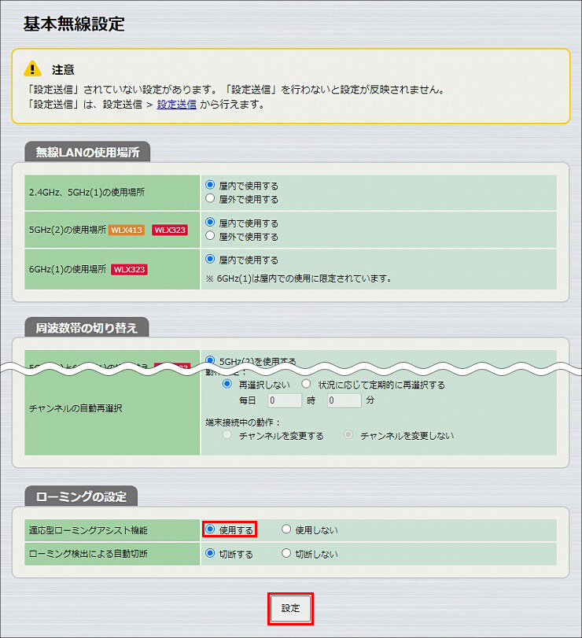Click the WLX323 badge in 6GHz(1) row
The height and width of the screenshot is (638, 582).
coord(129,269)
